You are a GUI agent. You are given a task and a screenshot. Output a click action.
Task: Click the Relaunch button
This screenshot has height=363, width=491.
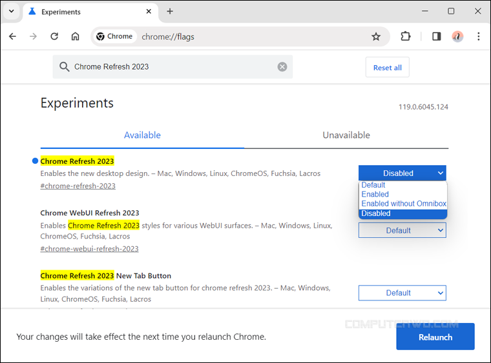pyautogui.click(x=435, y=337)
